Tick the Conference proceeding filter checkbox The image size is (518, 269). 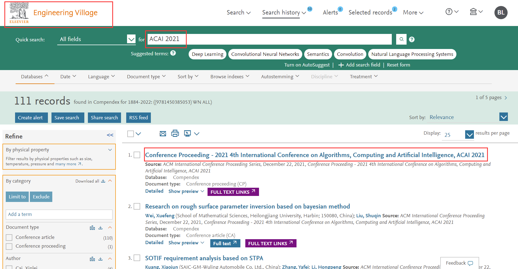[x=9, y=246]
